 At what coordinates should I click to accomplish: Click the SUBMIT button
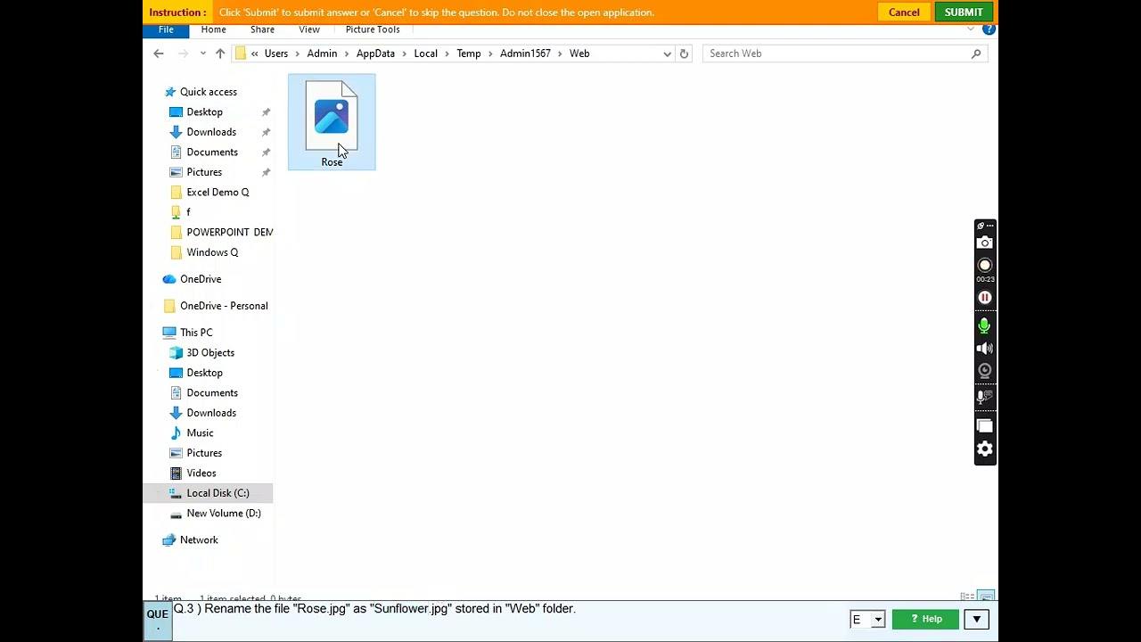coord(964,12)
